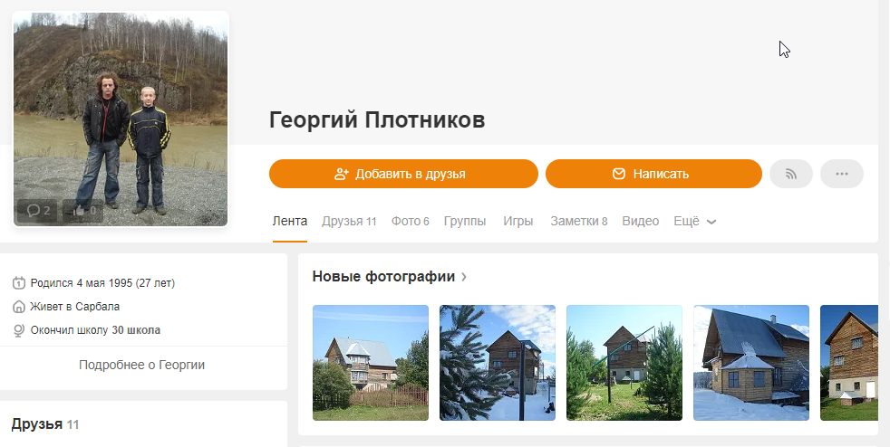The width and height of the screenshot is (890, 447).
Task: Open Подробнее о Георгии link
Action: pyautogui.click(x=142, y=365)
